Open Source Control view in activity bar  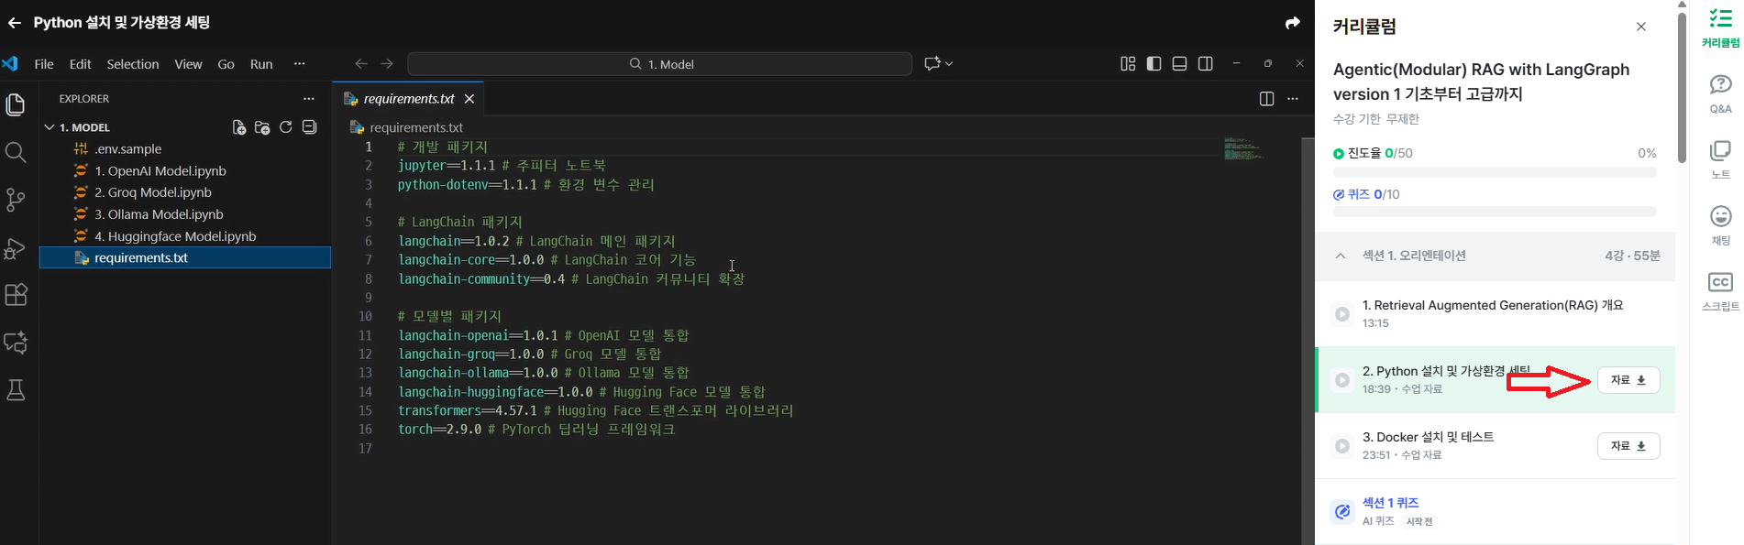pyautogui.click(x=16, y=200)
